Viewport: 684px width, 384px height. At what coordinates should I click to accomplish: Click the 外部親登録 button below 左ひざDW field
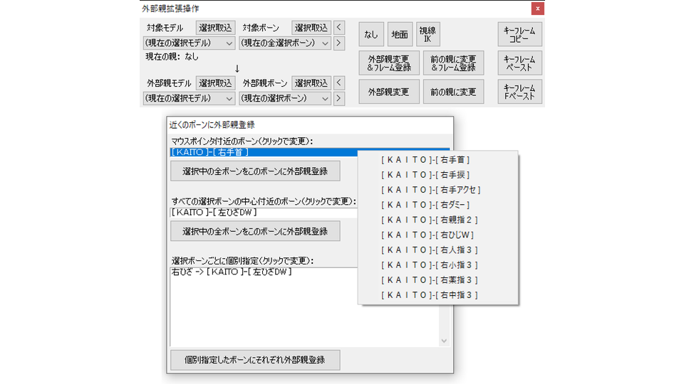point(255,231)
